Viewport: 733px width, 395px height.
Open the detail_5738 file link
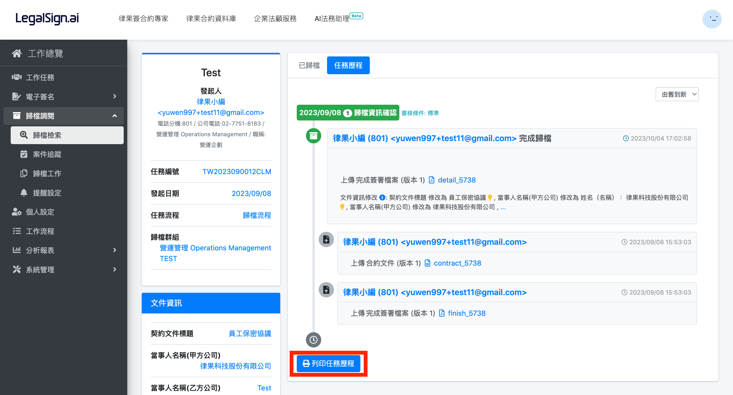pyautogui.click(x=457, y=180)
